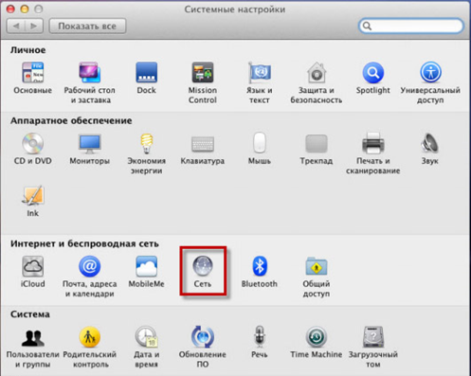The width and height of the screenshot is (471, 376).
Task: Click the search field in toolbar
Action: (411, 26)
